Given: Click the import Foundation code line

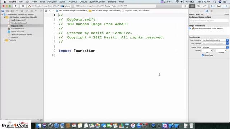Looking at the screenshot, I should [x=77, y=51].
